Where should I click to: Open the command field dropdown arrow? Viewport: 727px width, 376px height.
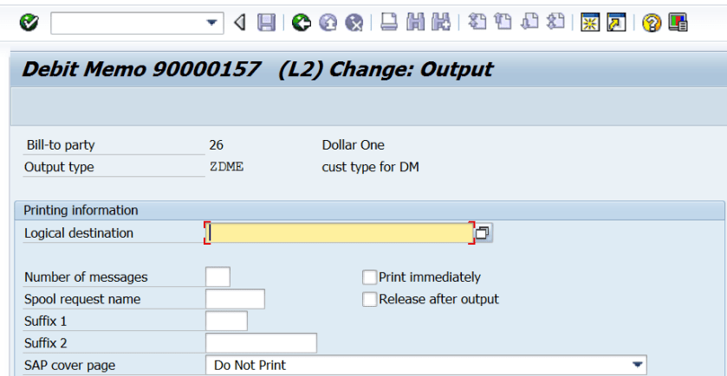212,22
